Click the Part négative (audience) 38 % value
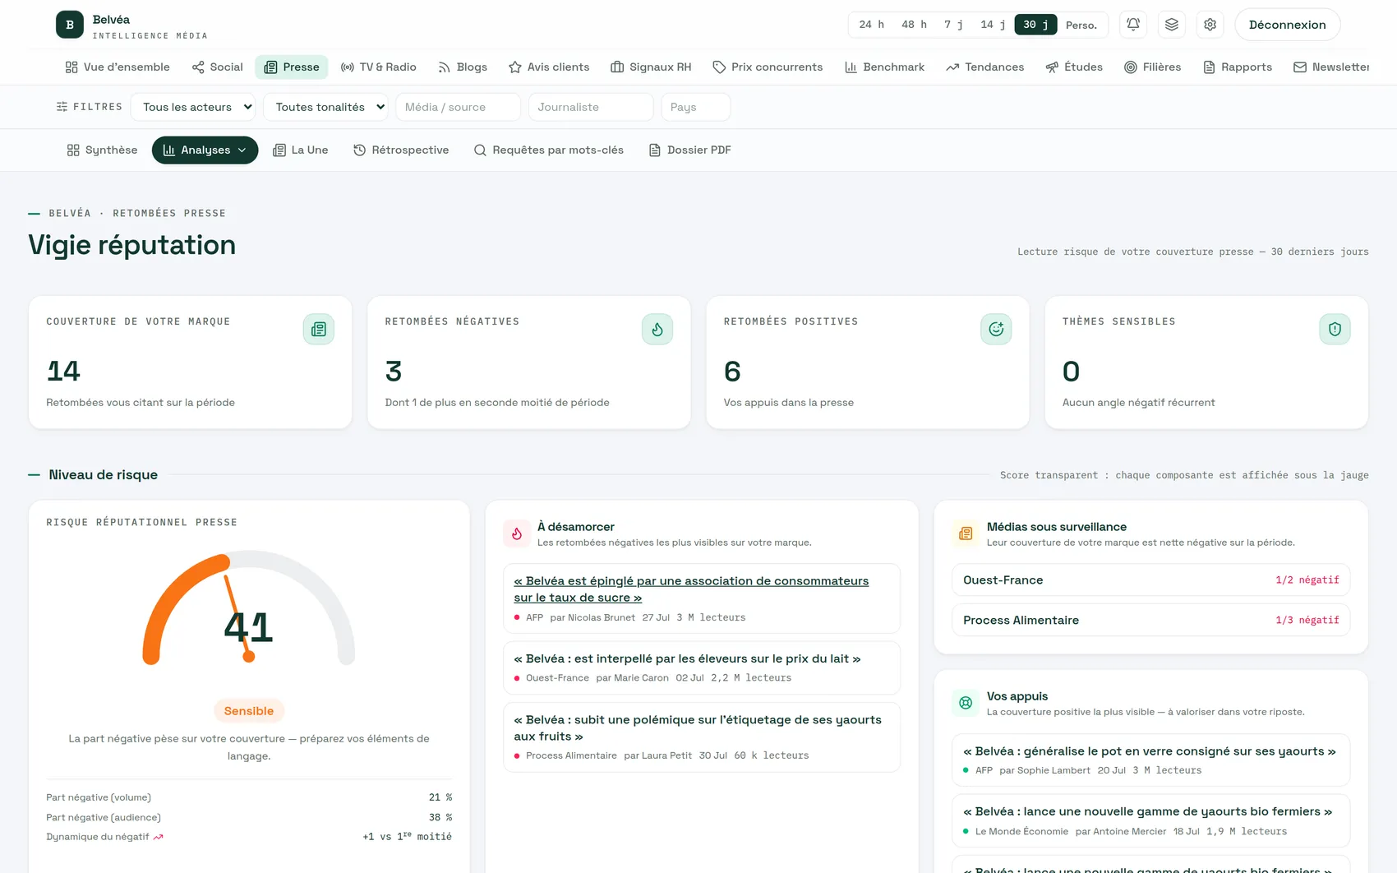 tap(440, 817)
